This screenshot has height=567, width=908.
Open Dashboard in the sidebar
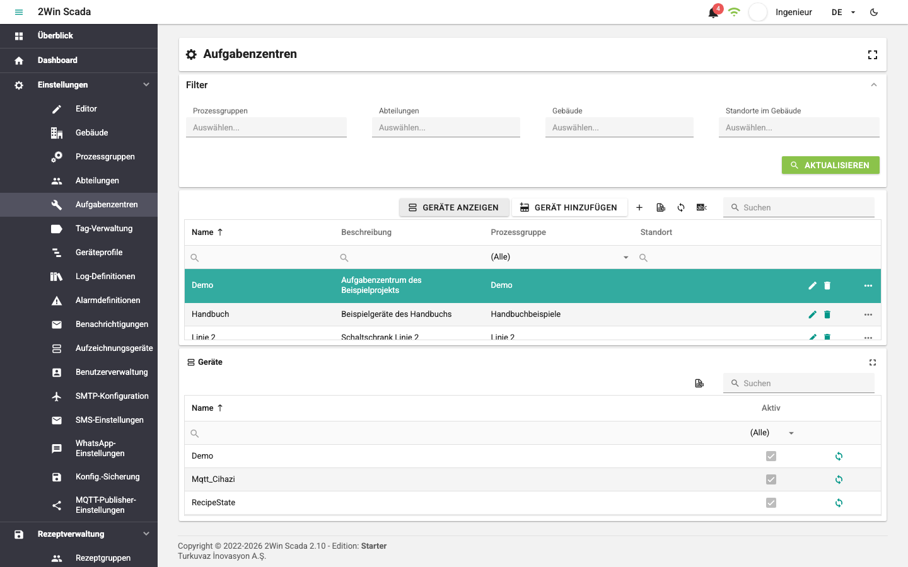coord(79,60)
